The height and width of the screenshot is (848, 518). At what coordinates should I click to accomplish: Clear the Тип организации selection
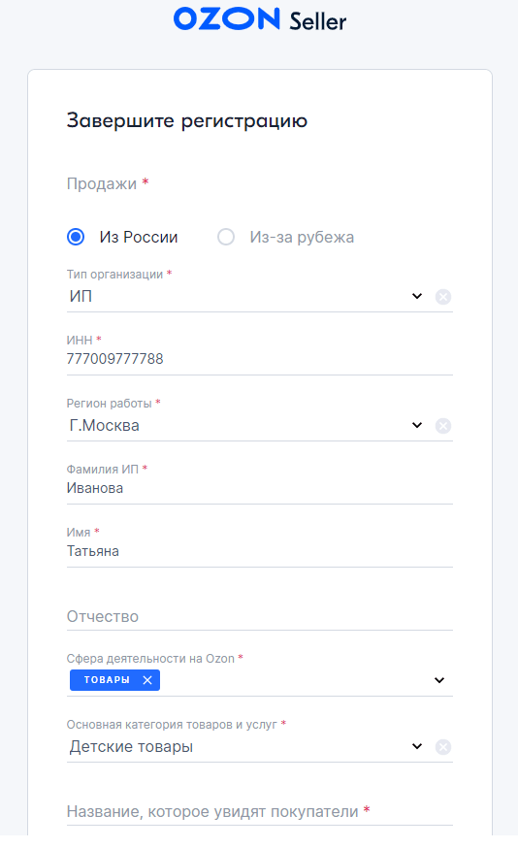(443, 296)
